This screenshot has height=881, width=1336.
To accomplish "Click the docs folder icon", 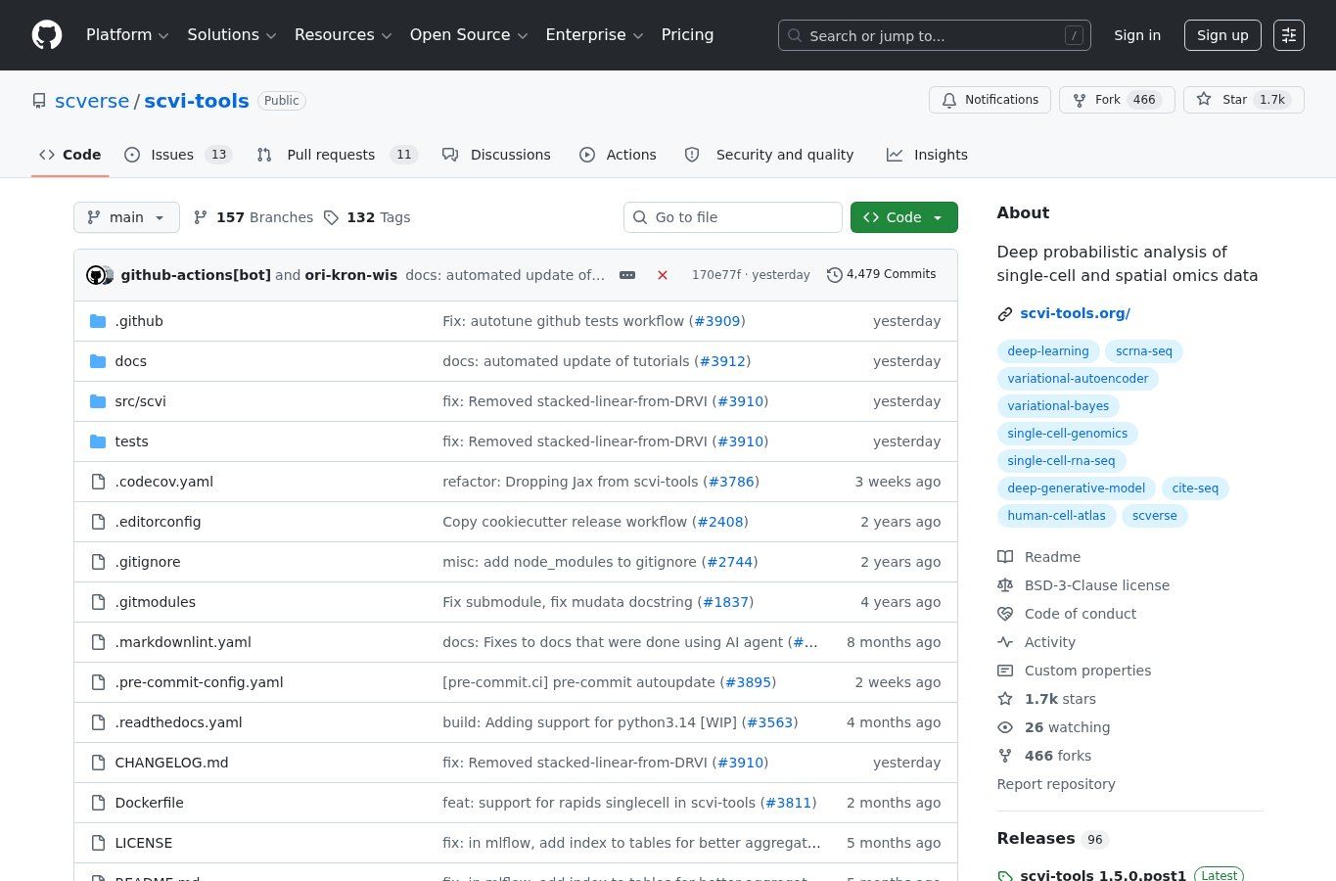I will [98, 361].
